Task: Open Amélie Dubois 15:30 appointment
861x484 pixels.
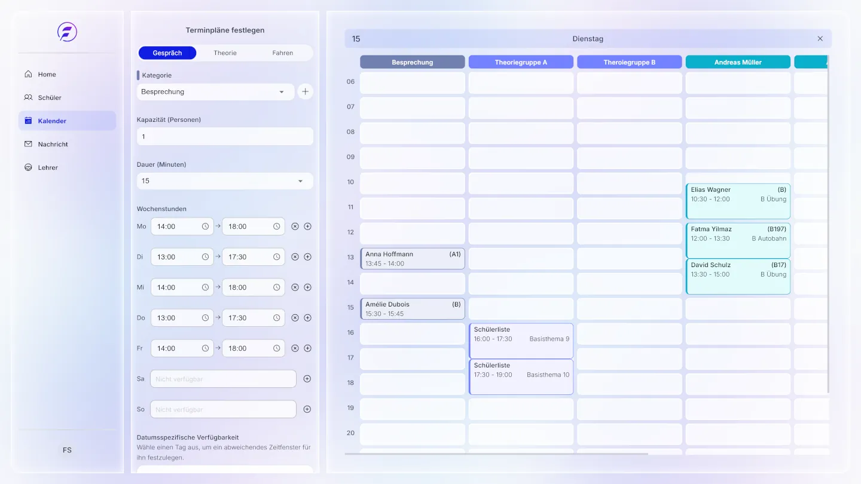Action: point(413,309)
